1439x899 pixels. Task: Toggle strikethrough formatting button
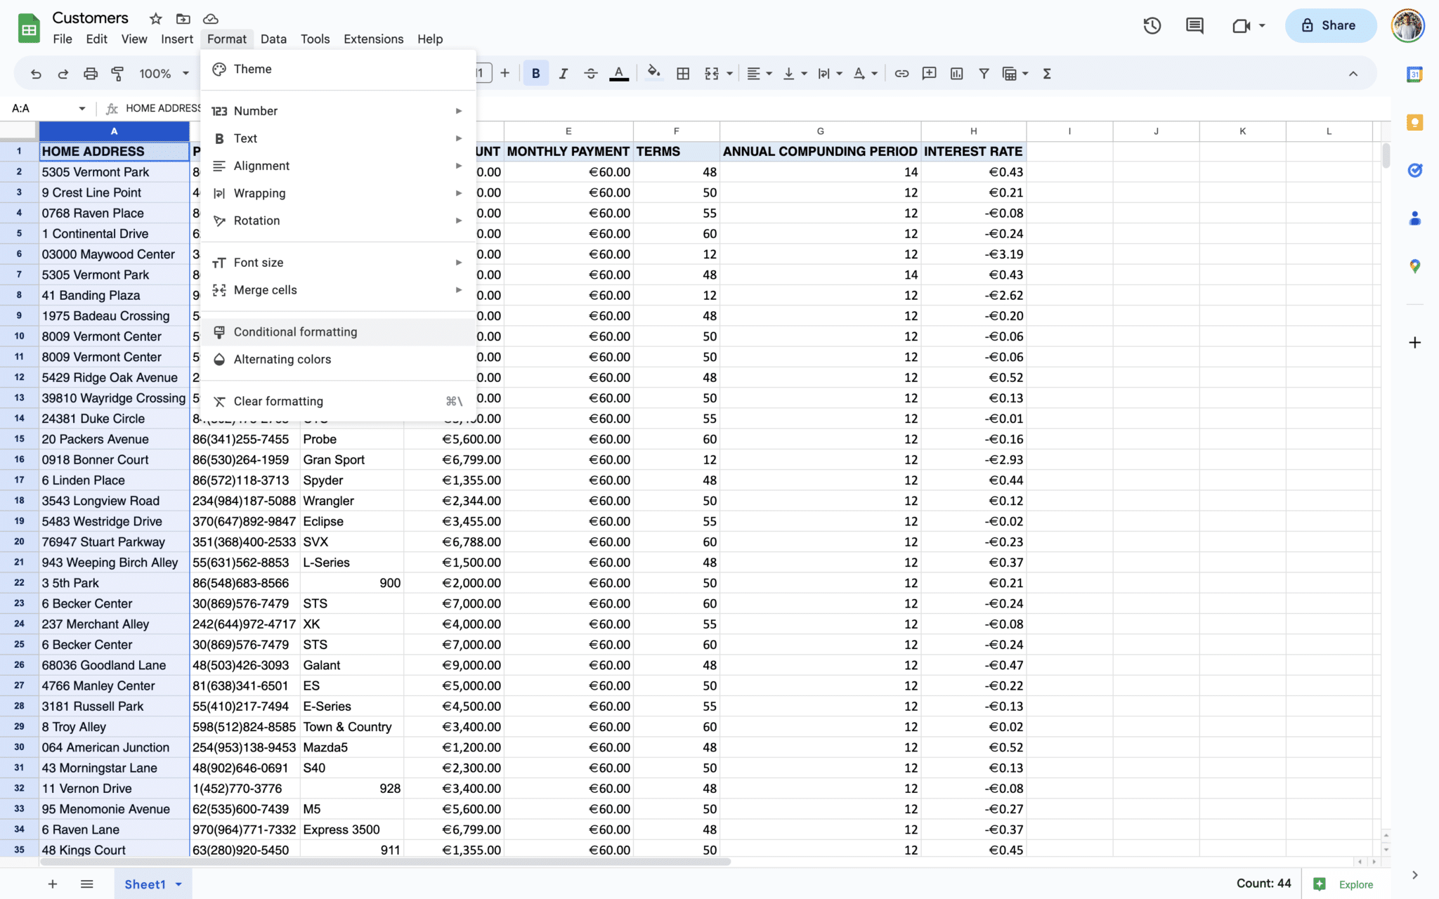590,74
